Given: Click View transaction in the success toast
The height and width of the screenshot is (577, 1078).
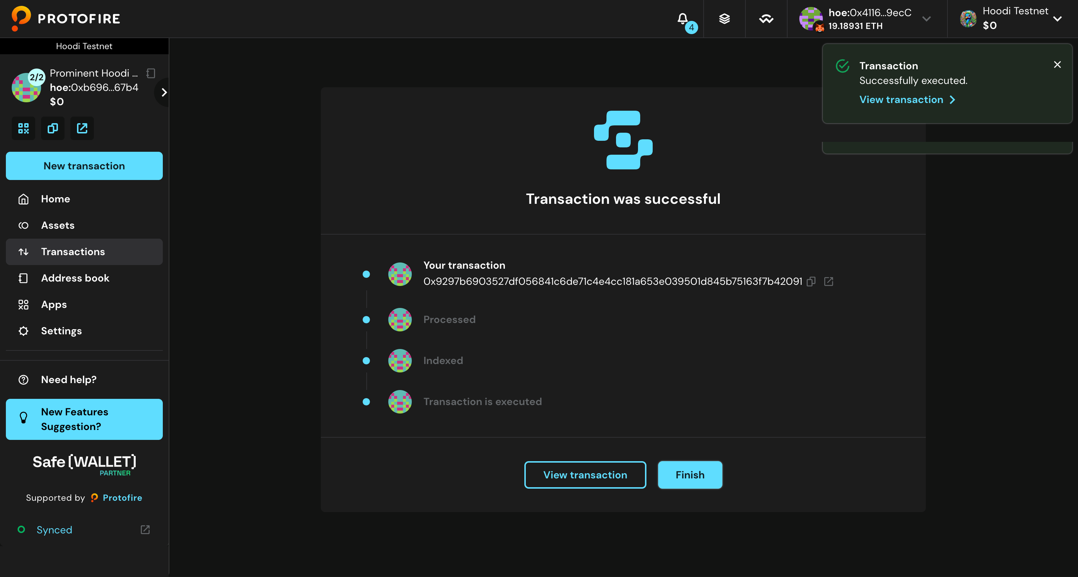Looking at the screenshot, I should pos(901,100).
